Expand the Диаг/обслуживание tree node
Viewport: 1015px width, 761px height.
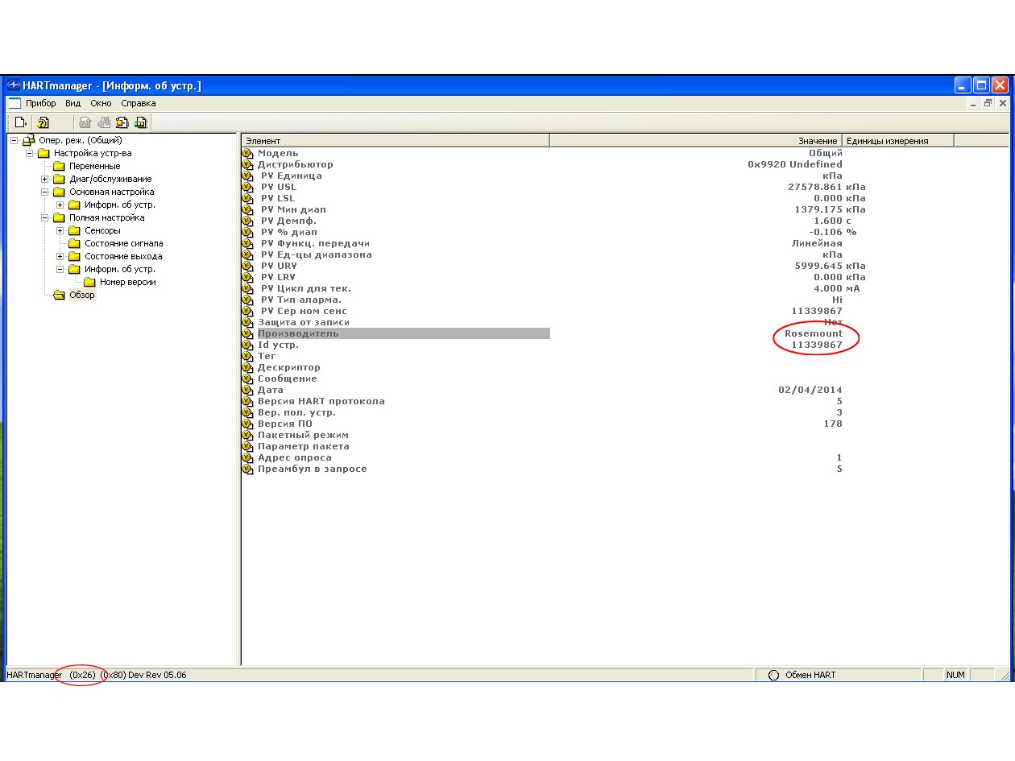(45, 179)
